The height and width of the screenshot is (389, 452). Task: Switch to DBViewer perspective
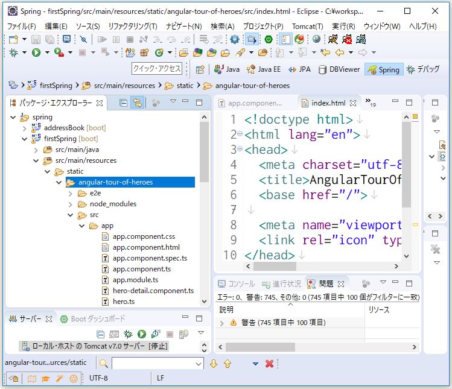pos(339,69)
